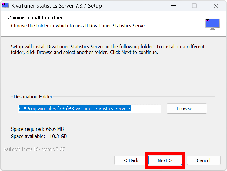Image resolution: width=227 pixels, height=171 pixels.
Task: Minimize the setup window
Action: (173, 6)
